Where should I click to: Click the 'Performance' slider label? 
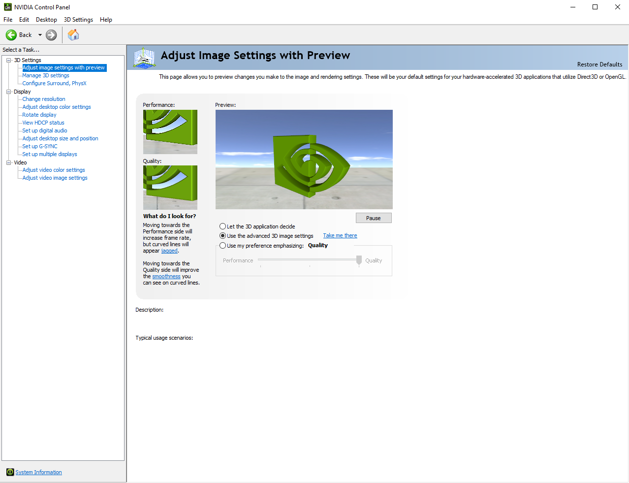point(238,260)
